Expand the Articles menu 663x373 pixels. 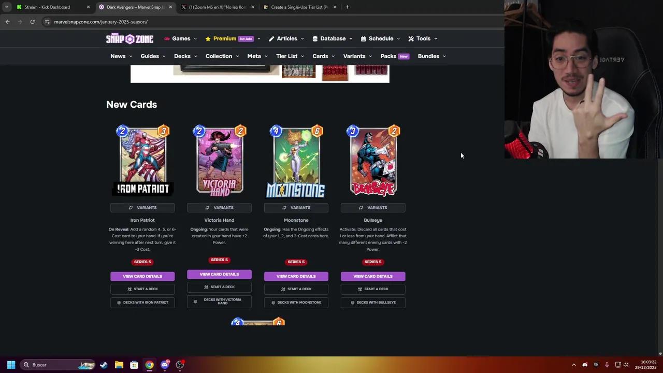[287, 39]
